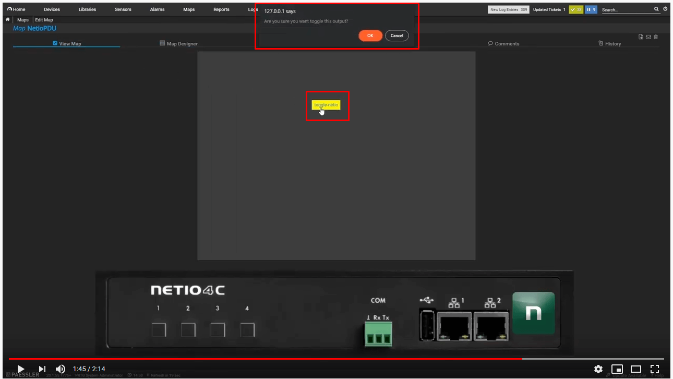Open the yellow 23 sensors indicator

coord(576,9)
